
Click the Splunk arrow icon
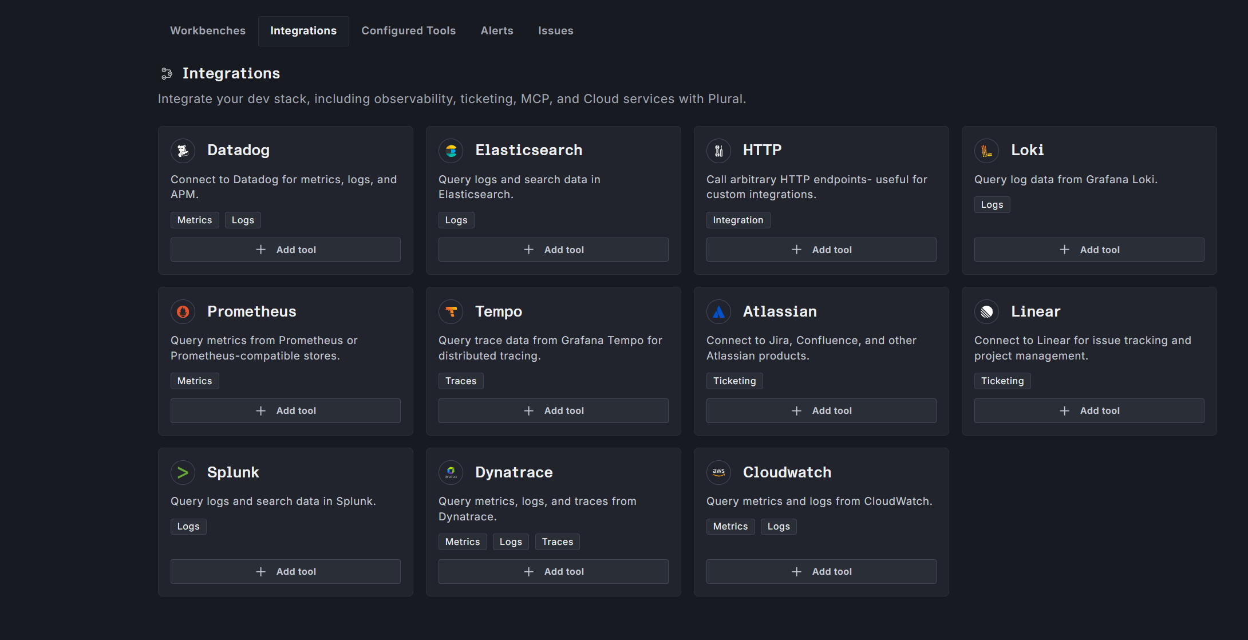pos(183,472)
